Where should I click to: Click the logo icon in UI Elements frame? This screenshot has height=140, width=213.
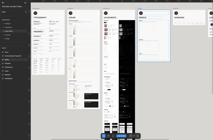(106, 13)
